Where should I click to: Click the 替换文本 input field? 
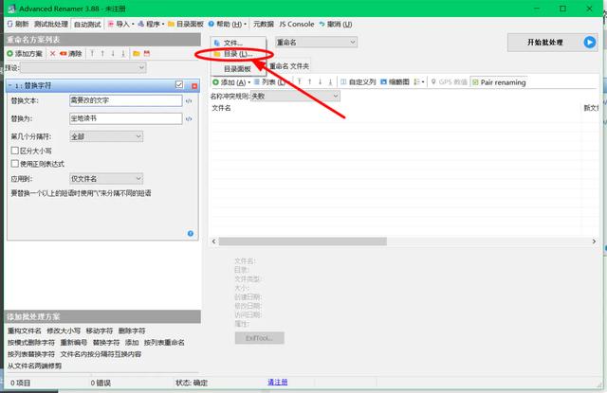click(126, 100)
